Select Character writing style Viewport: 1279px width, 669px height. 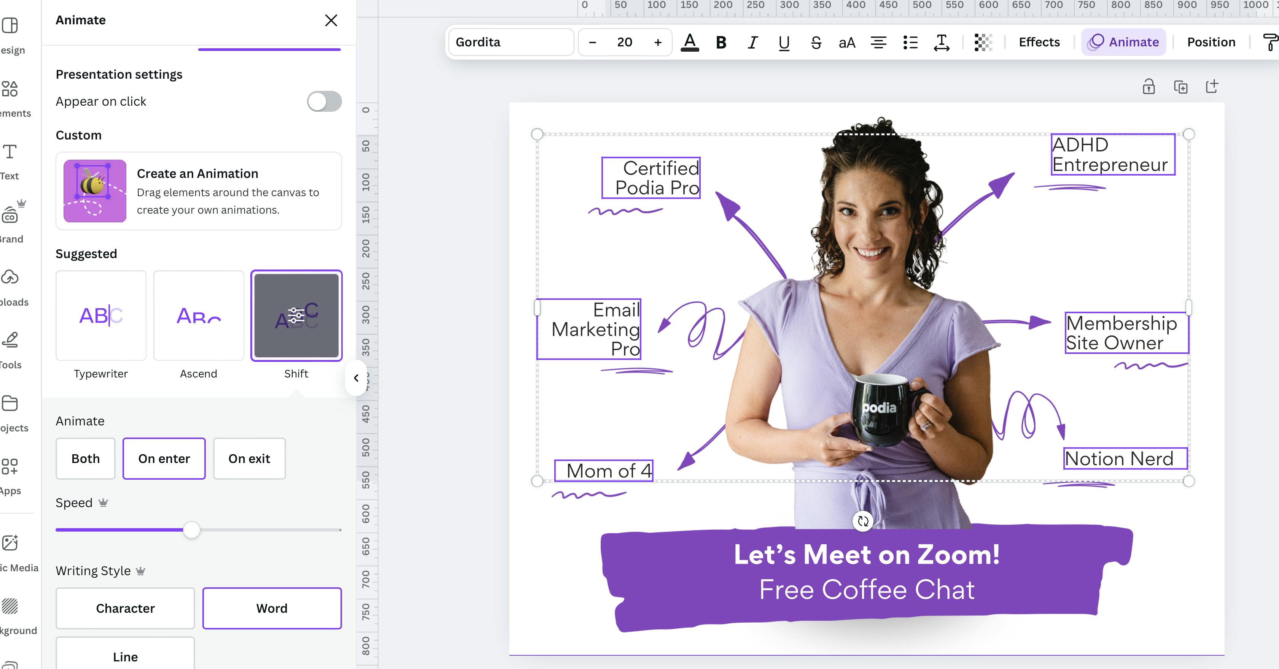pyautogui.click(x=125, y=608)
